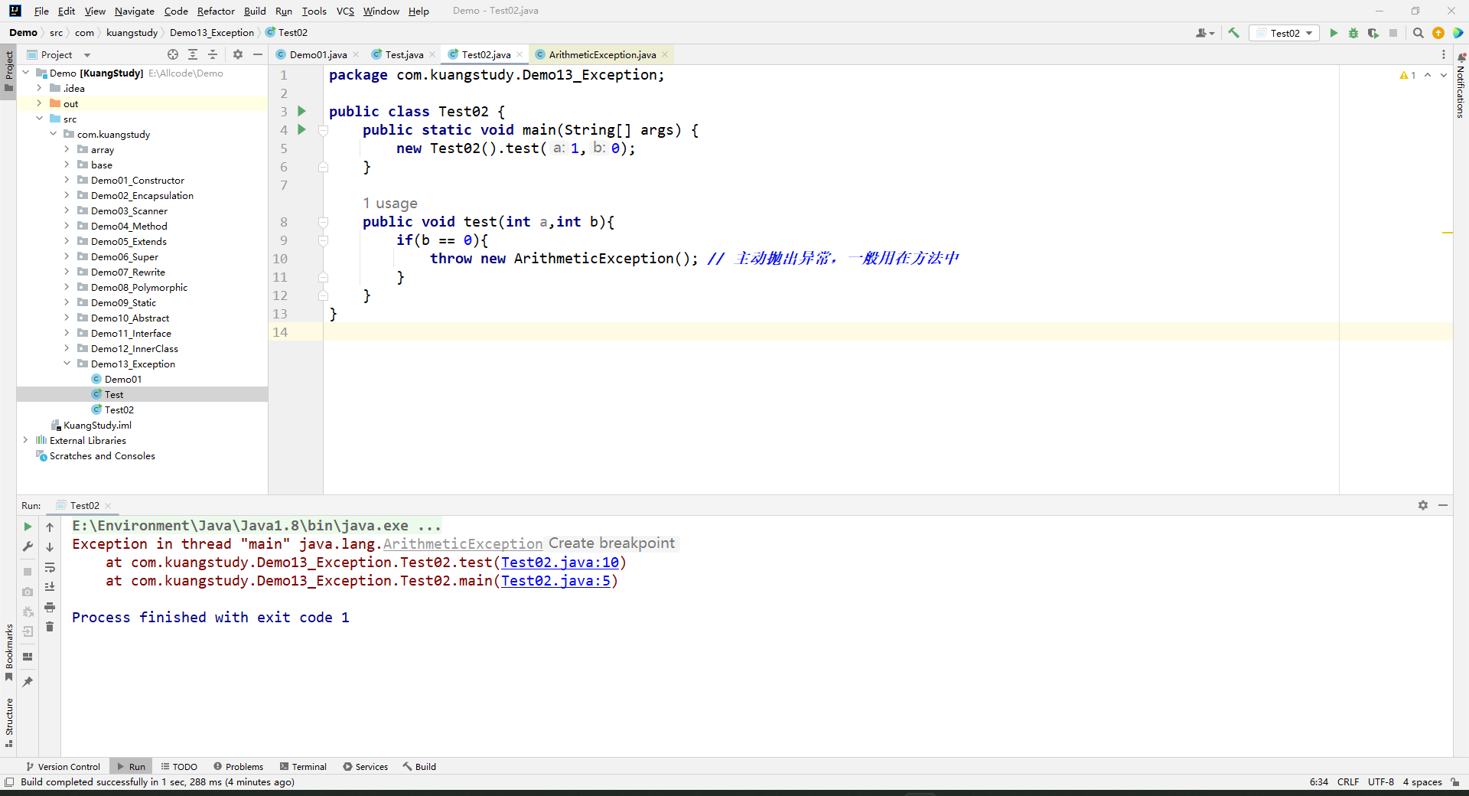Open run configuration wrench in Run panel

pyautogui.click(x=28, y=546)
